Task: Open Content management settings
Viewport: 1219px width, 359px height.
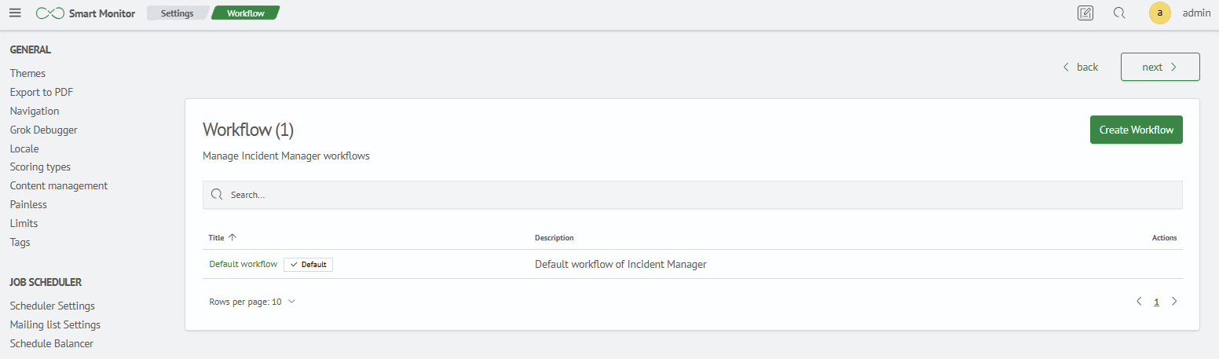Action: [x=59, y=185]
